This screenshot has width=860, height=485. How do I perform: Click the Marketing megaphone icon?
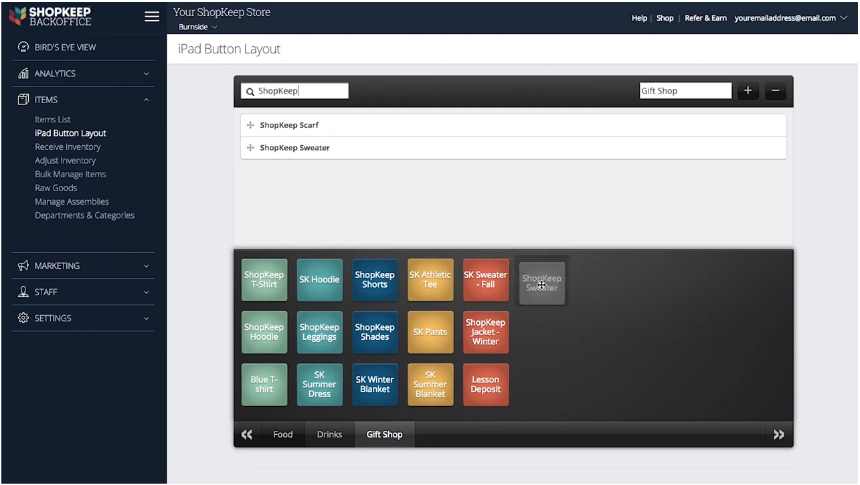pos(23,266)
